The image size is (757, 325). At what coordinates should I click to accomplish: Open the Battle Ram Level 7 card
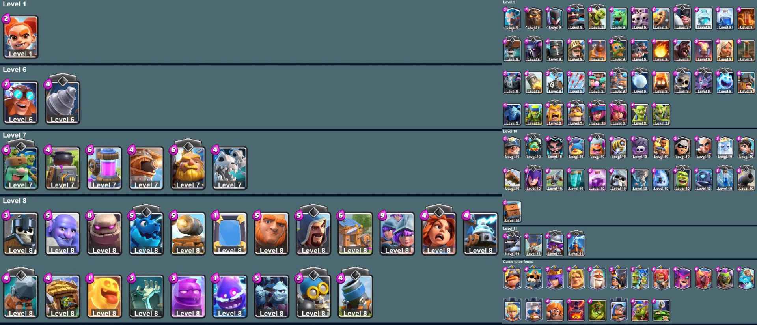tap(146, 168)
